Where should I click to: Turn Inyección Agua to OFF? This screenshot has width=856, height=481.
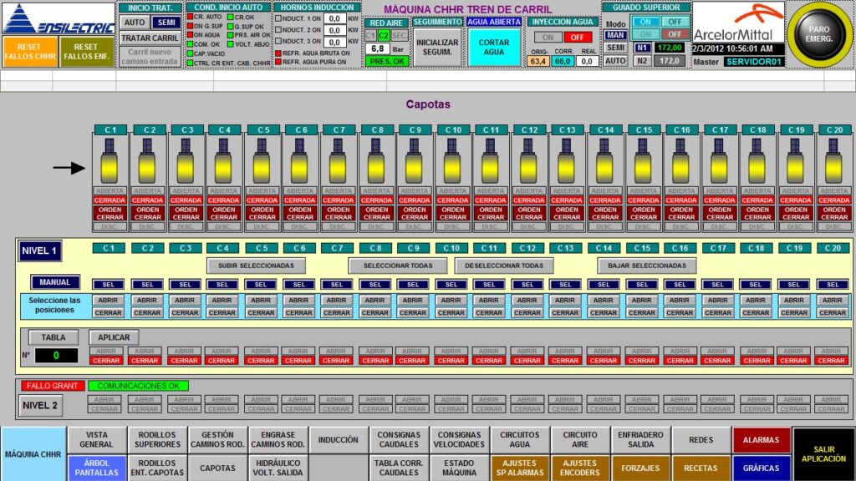[576, 38]
